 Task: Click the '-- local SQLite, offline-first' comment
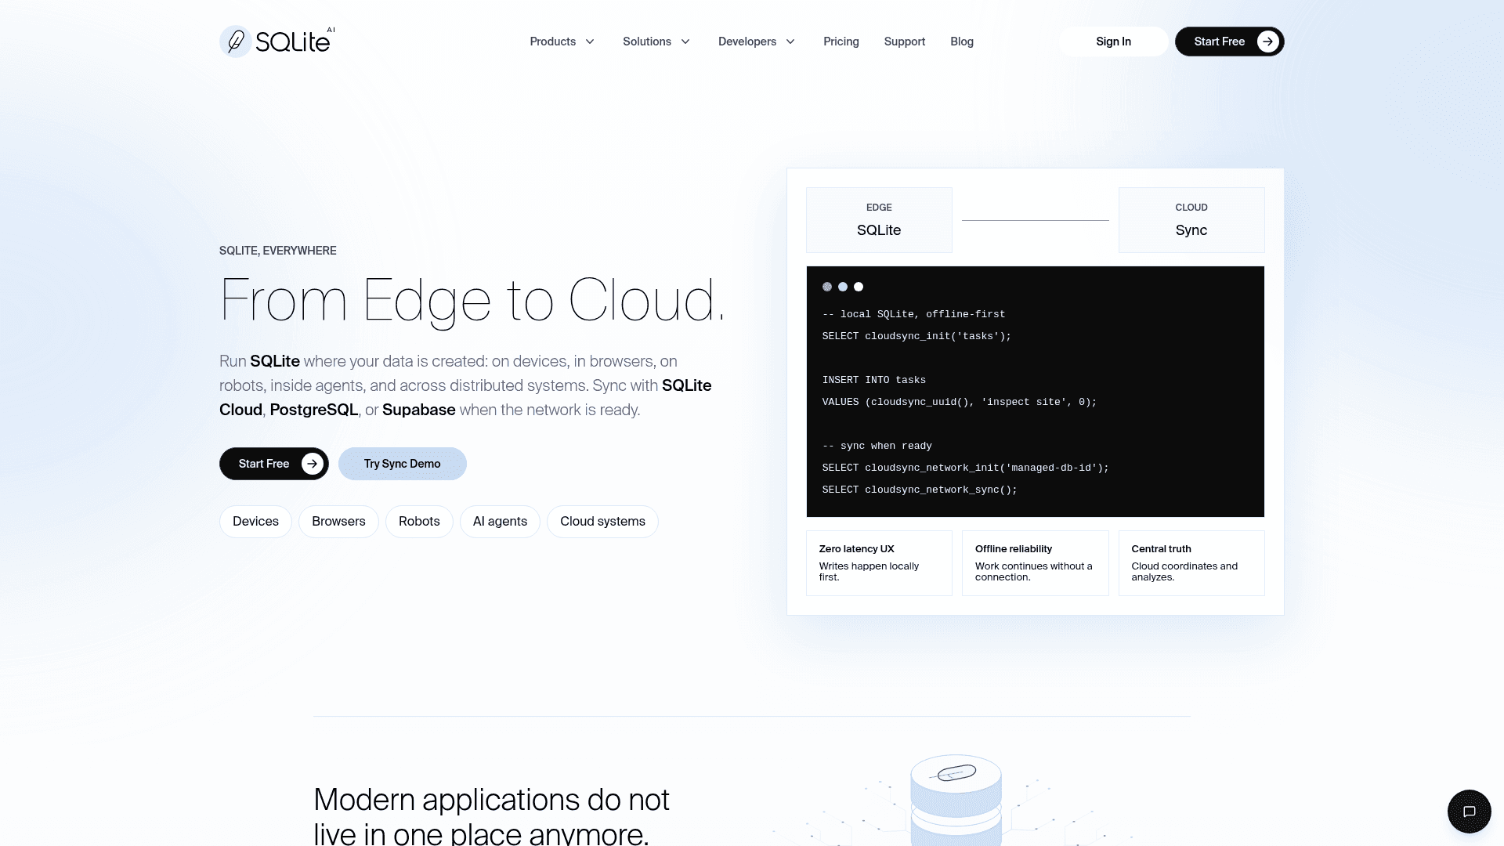coord(914,314)
